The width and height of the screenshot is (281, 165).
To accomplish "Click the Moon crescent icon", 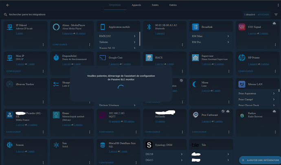I will click(195, 84).
